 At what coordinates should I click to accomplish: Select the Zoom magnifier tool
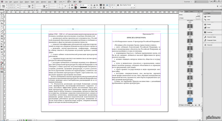[2, 59]
